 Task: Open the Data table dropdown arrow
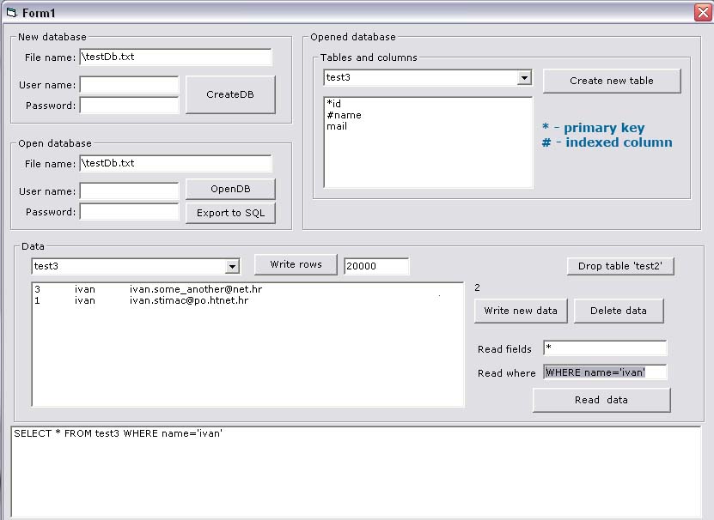[232, 267]
